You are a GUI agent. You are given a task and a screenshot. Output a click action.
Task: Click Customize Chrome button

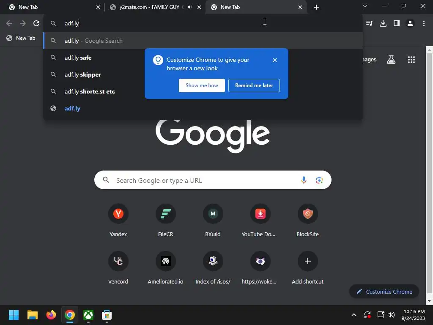384,292
